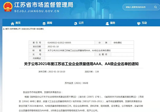The image size is (160, 112).
Task: Click the bold article headline
Action: click(81, 64)
